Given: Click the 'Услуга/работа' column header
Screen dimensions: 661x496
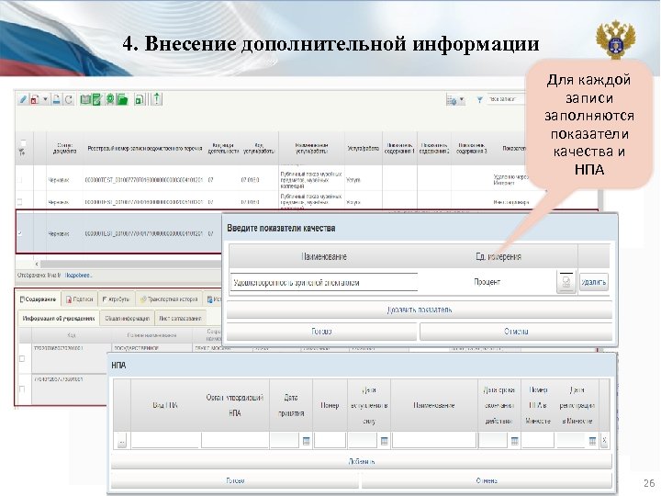Looking at the screenshot, I should coord(363,149).
